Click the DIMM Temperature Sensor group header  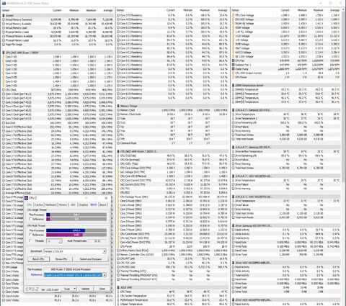(x=286, y=86)
